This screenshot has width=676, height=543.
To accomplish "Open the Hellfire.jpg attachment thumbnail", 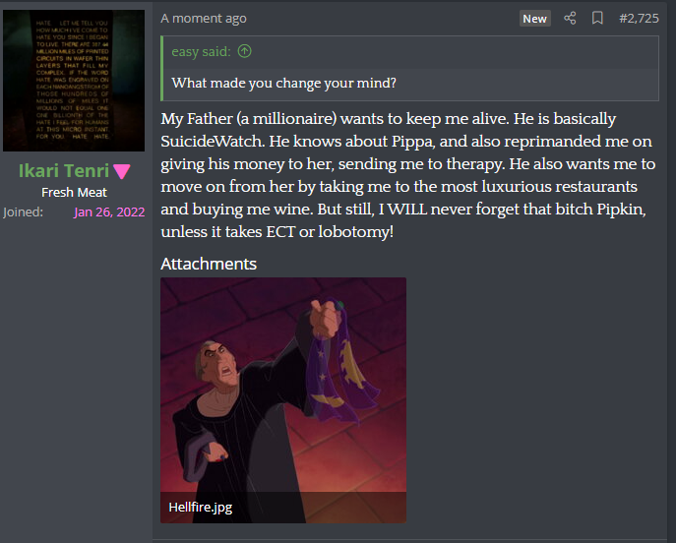I will click(283, 400).
